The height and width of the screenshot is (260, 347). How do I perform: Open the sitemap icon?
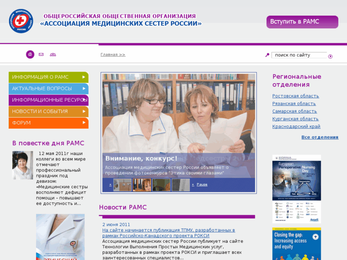pyautogui.click(x=53, y=54)
